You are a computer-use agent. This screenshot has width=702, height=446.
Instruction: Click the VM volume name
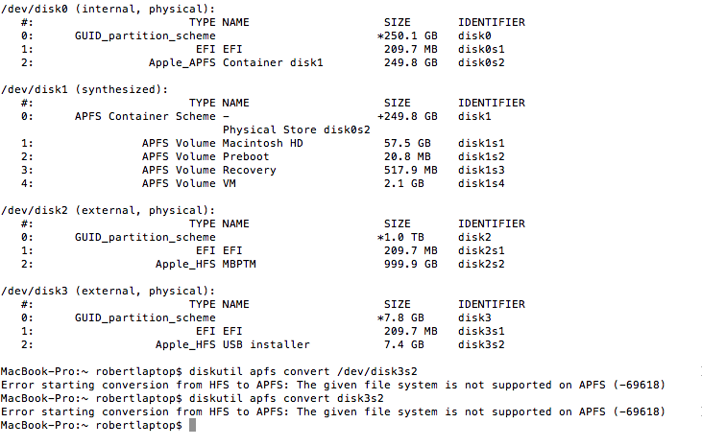coord(230,183)
